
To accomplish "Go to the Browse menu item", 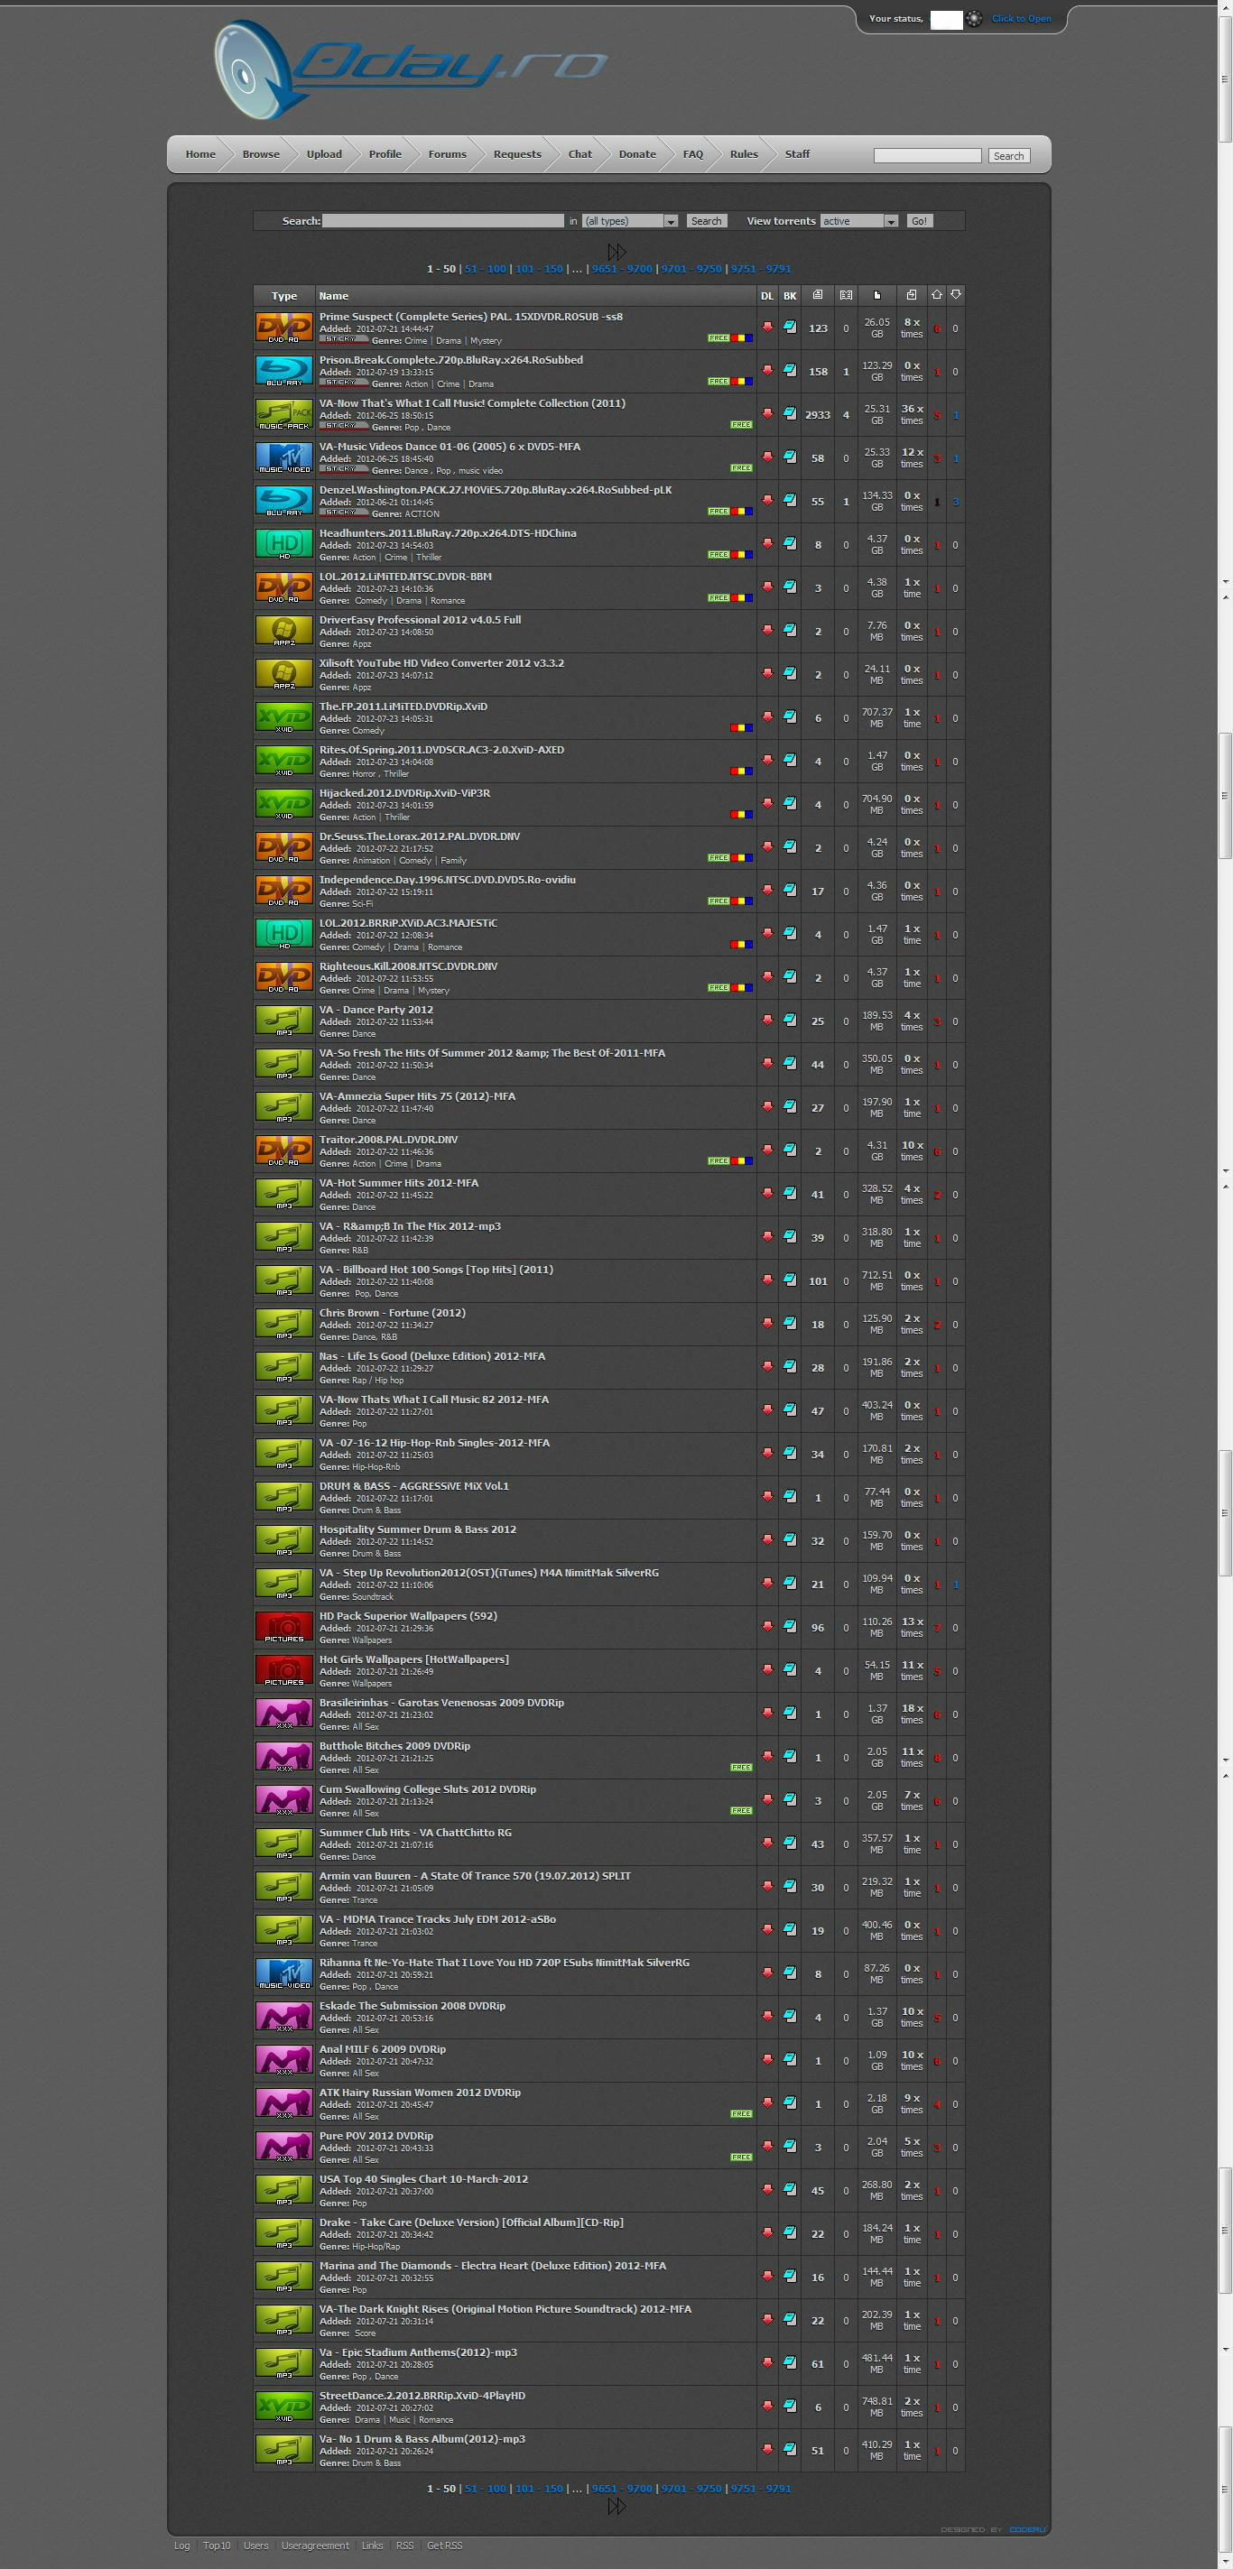I will [x=262, y=153].
